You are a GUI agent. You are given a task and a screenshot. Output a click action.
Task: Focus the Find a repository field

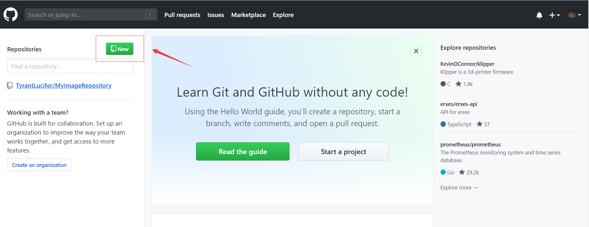tap(70, 66)
